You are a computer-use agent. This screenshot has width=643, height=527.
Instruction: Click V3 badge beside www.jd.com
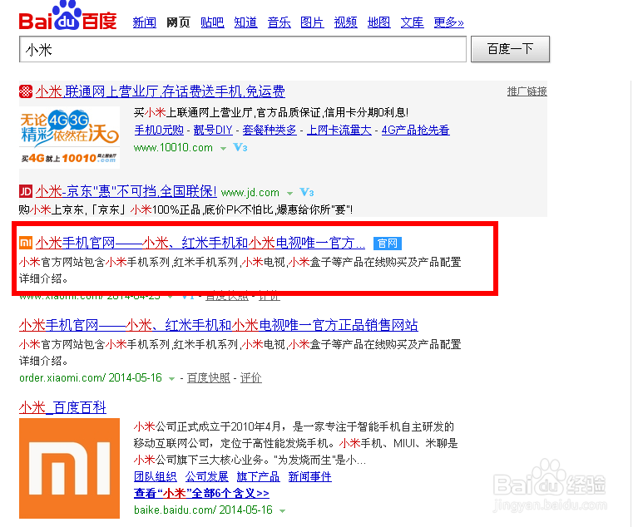coord(307,192)
